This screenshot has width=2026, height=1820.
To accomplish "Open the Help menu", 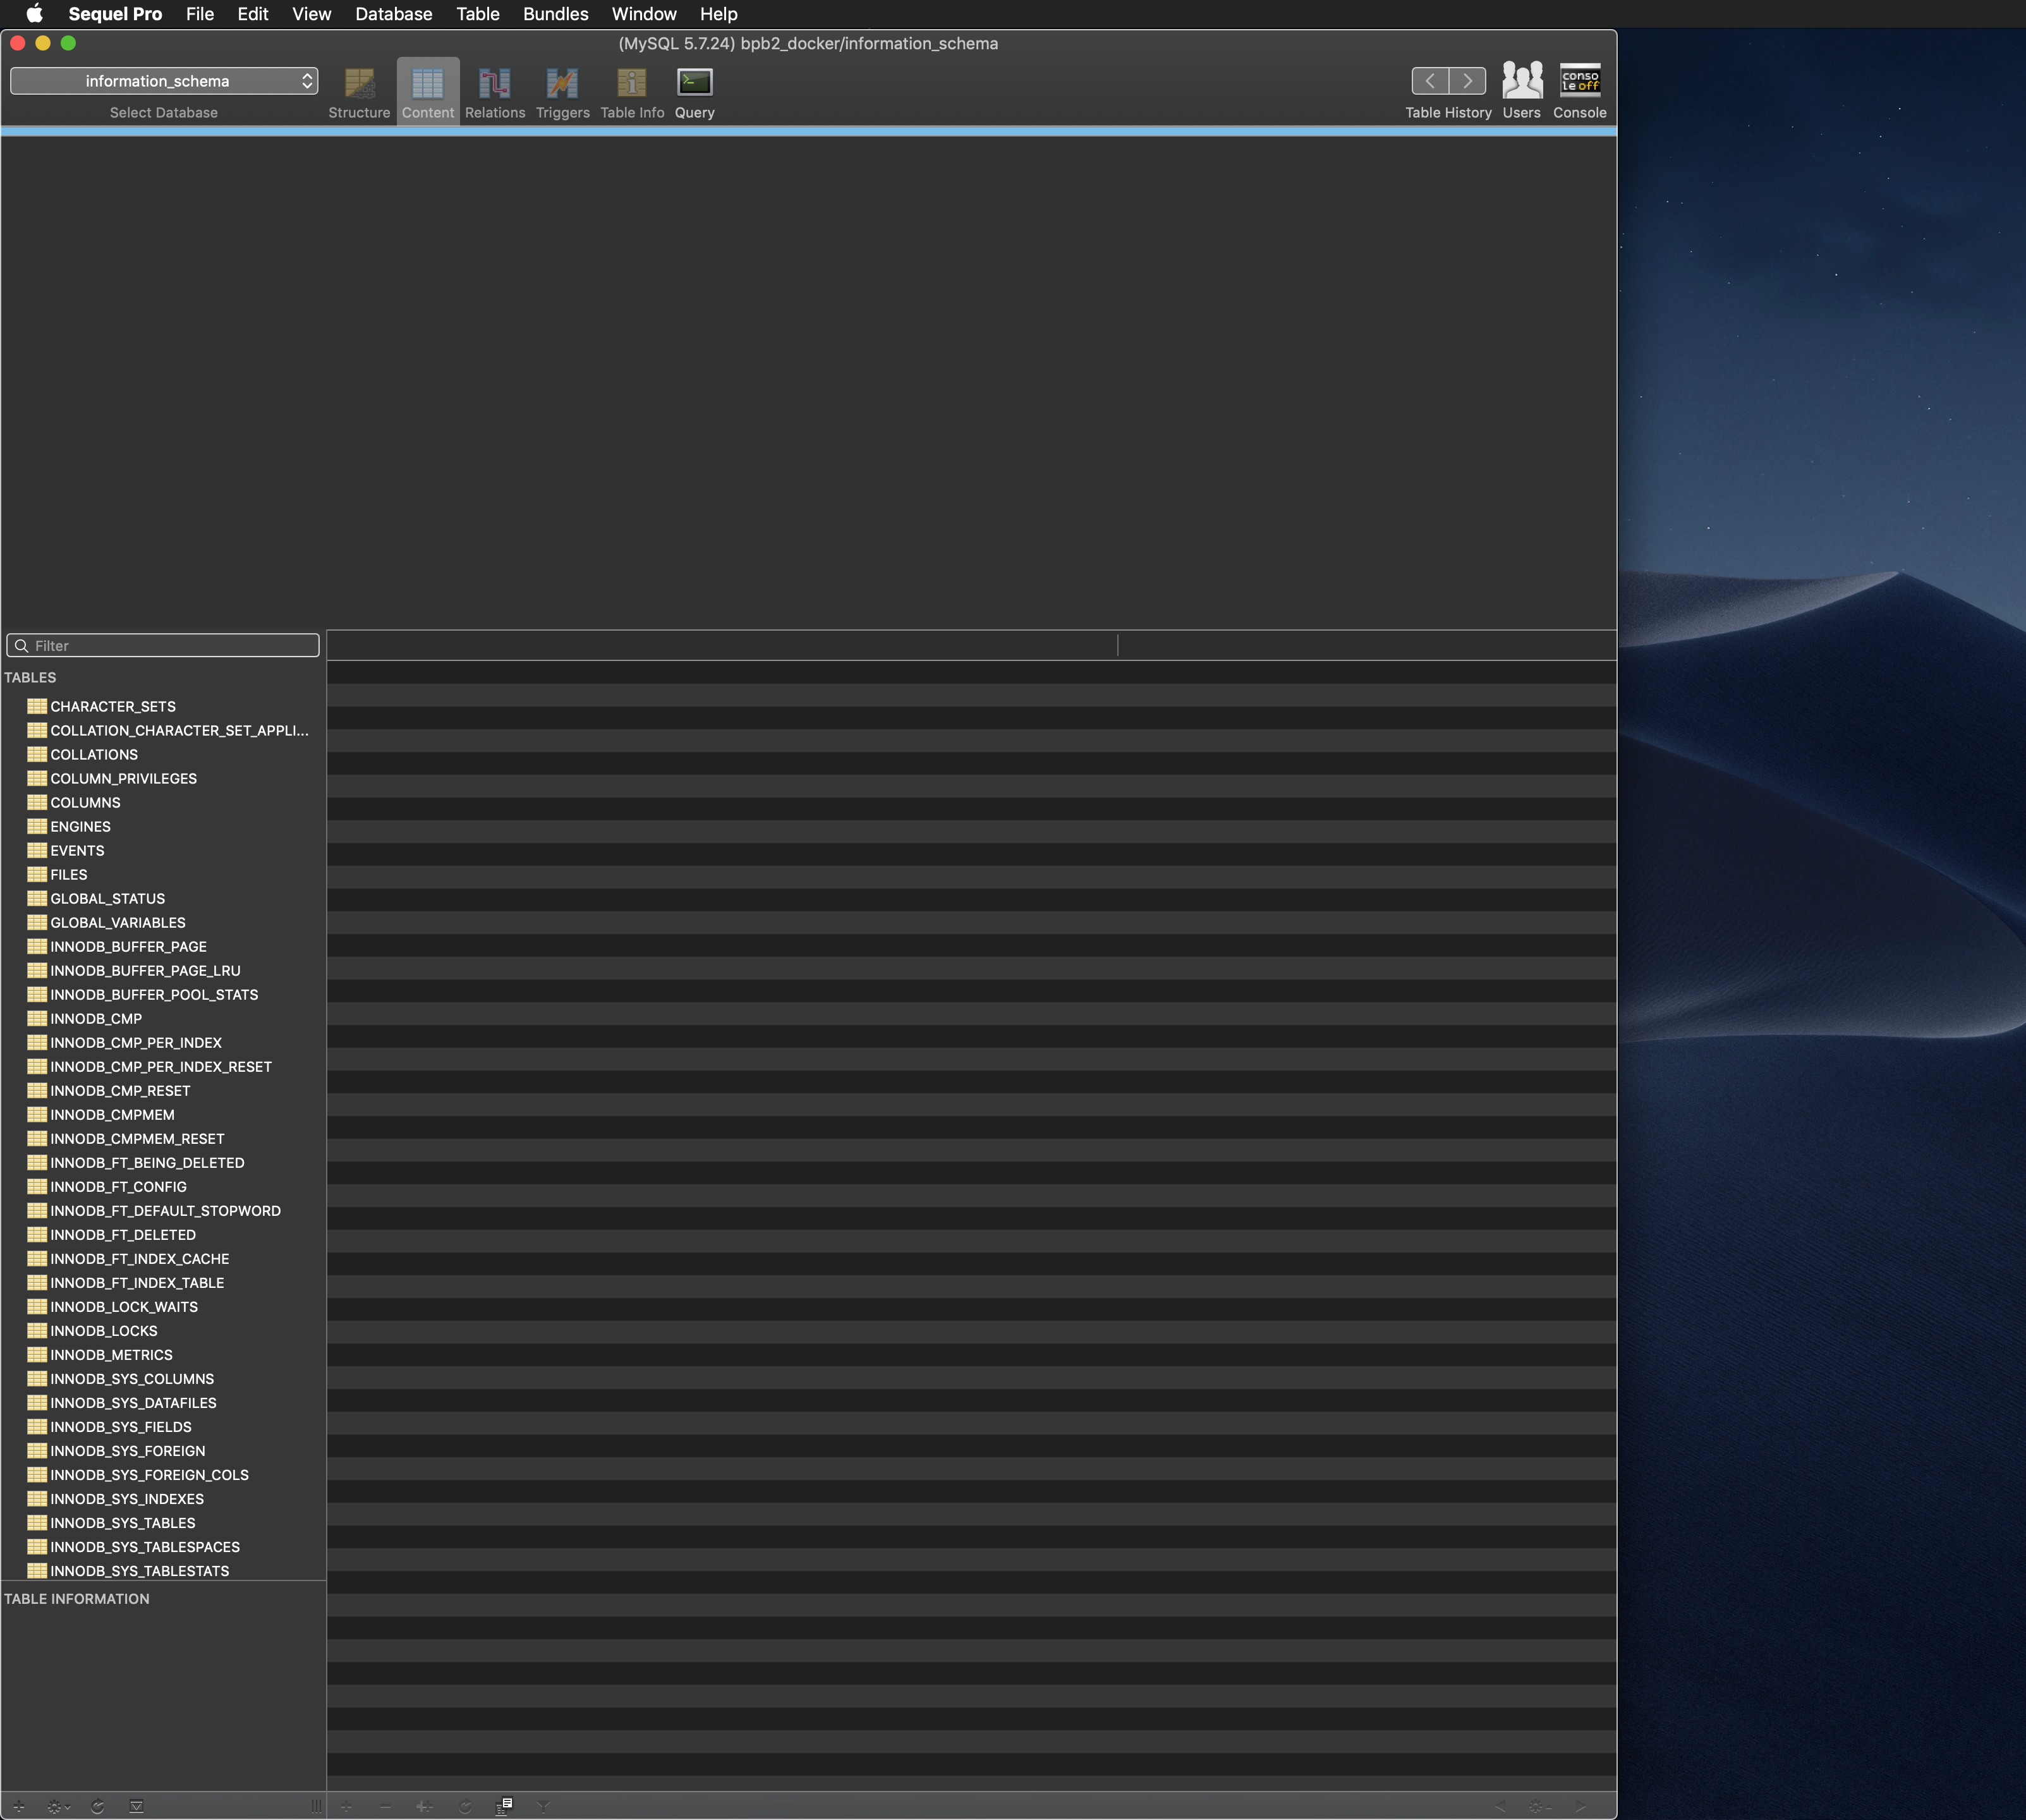I will pyautogui.click(x=719, y=14).
